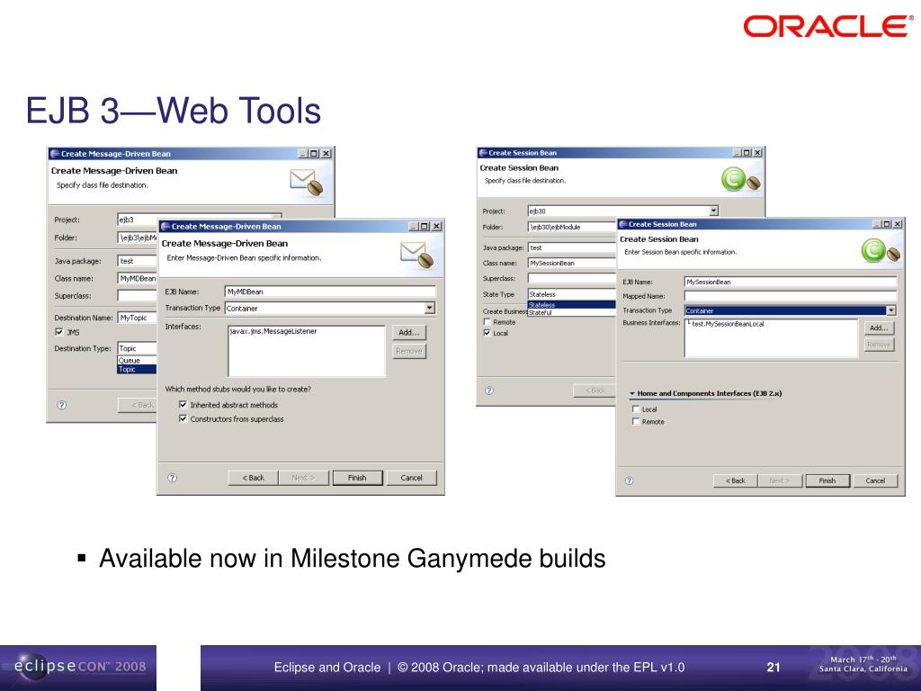Click help icon in back Session Bean dialog
This screenshot has height=691, width=921.
point(489,390)
